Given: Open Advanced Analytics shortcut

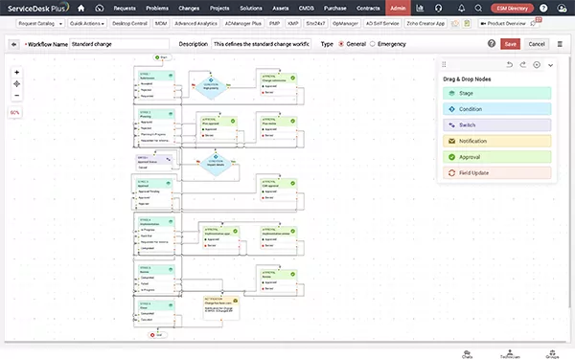Looking at the screenshot, I should point(195,23).
